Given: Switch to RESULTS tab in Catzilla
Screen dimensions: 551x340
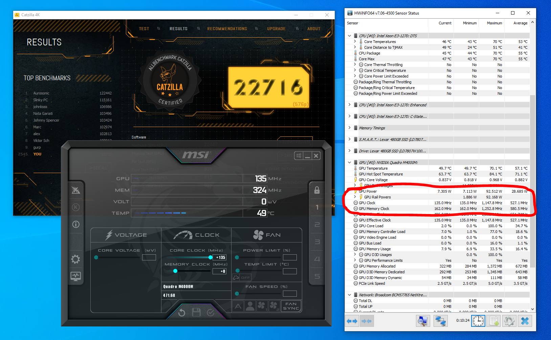Looking at the screenshot, I should tap(178, 29).
